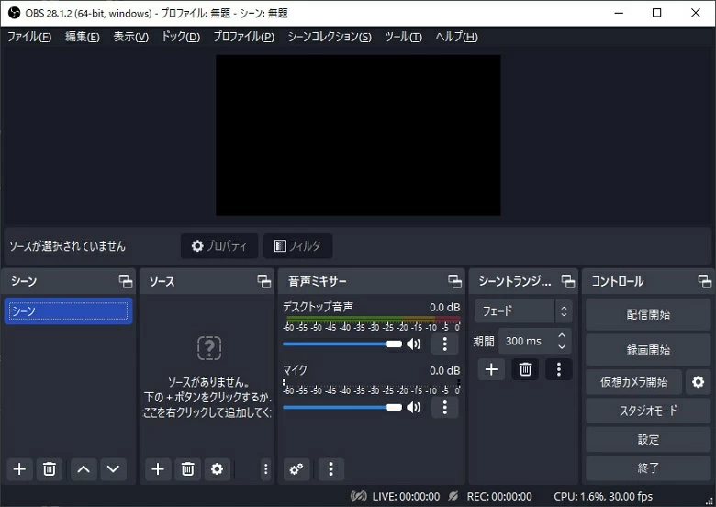Delete the selected scene using trash icon
716x507 pixels.
pyautogui.click(x=50, y=469)
